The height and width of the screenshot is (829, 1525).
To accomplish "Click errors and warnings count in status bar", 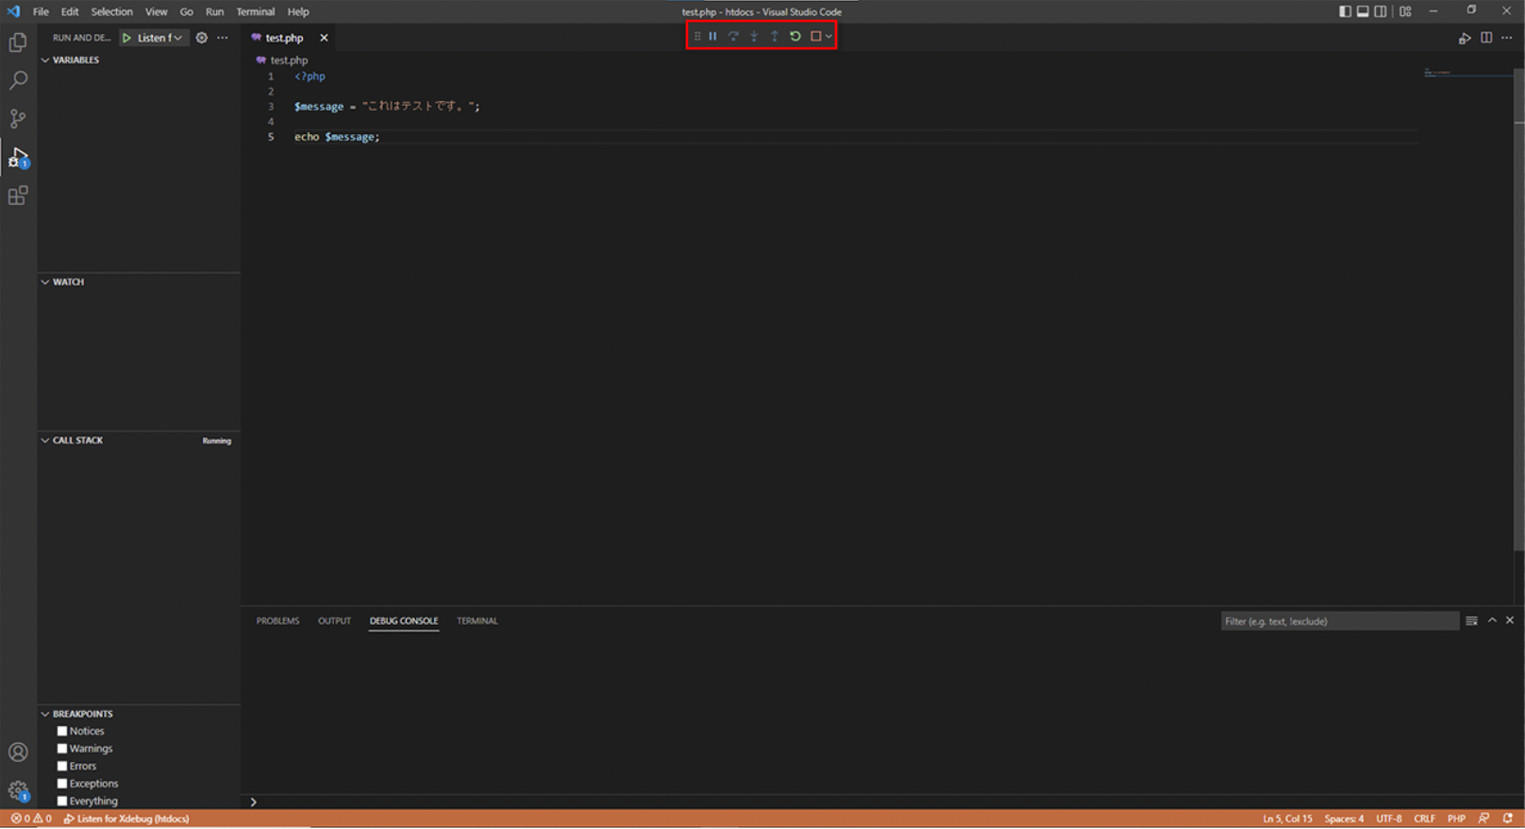I will point(31,819).
